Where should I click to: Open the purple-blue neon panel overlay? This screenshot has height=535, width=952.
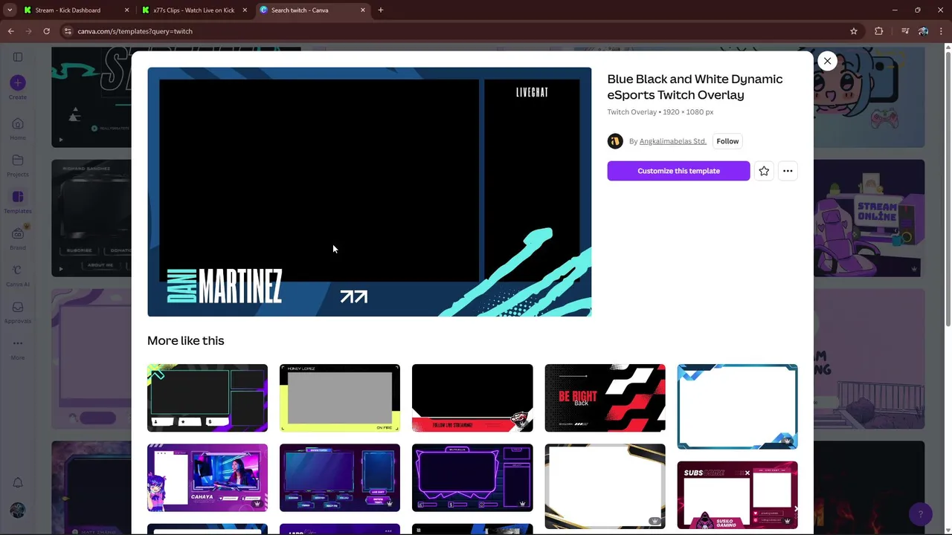[x=340, y=478]
